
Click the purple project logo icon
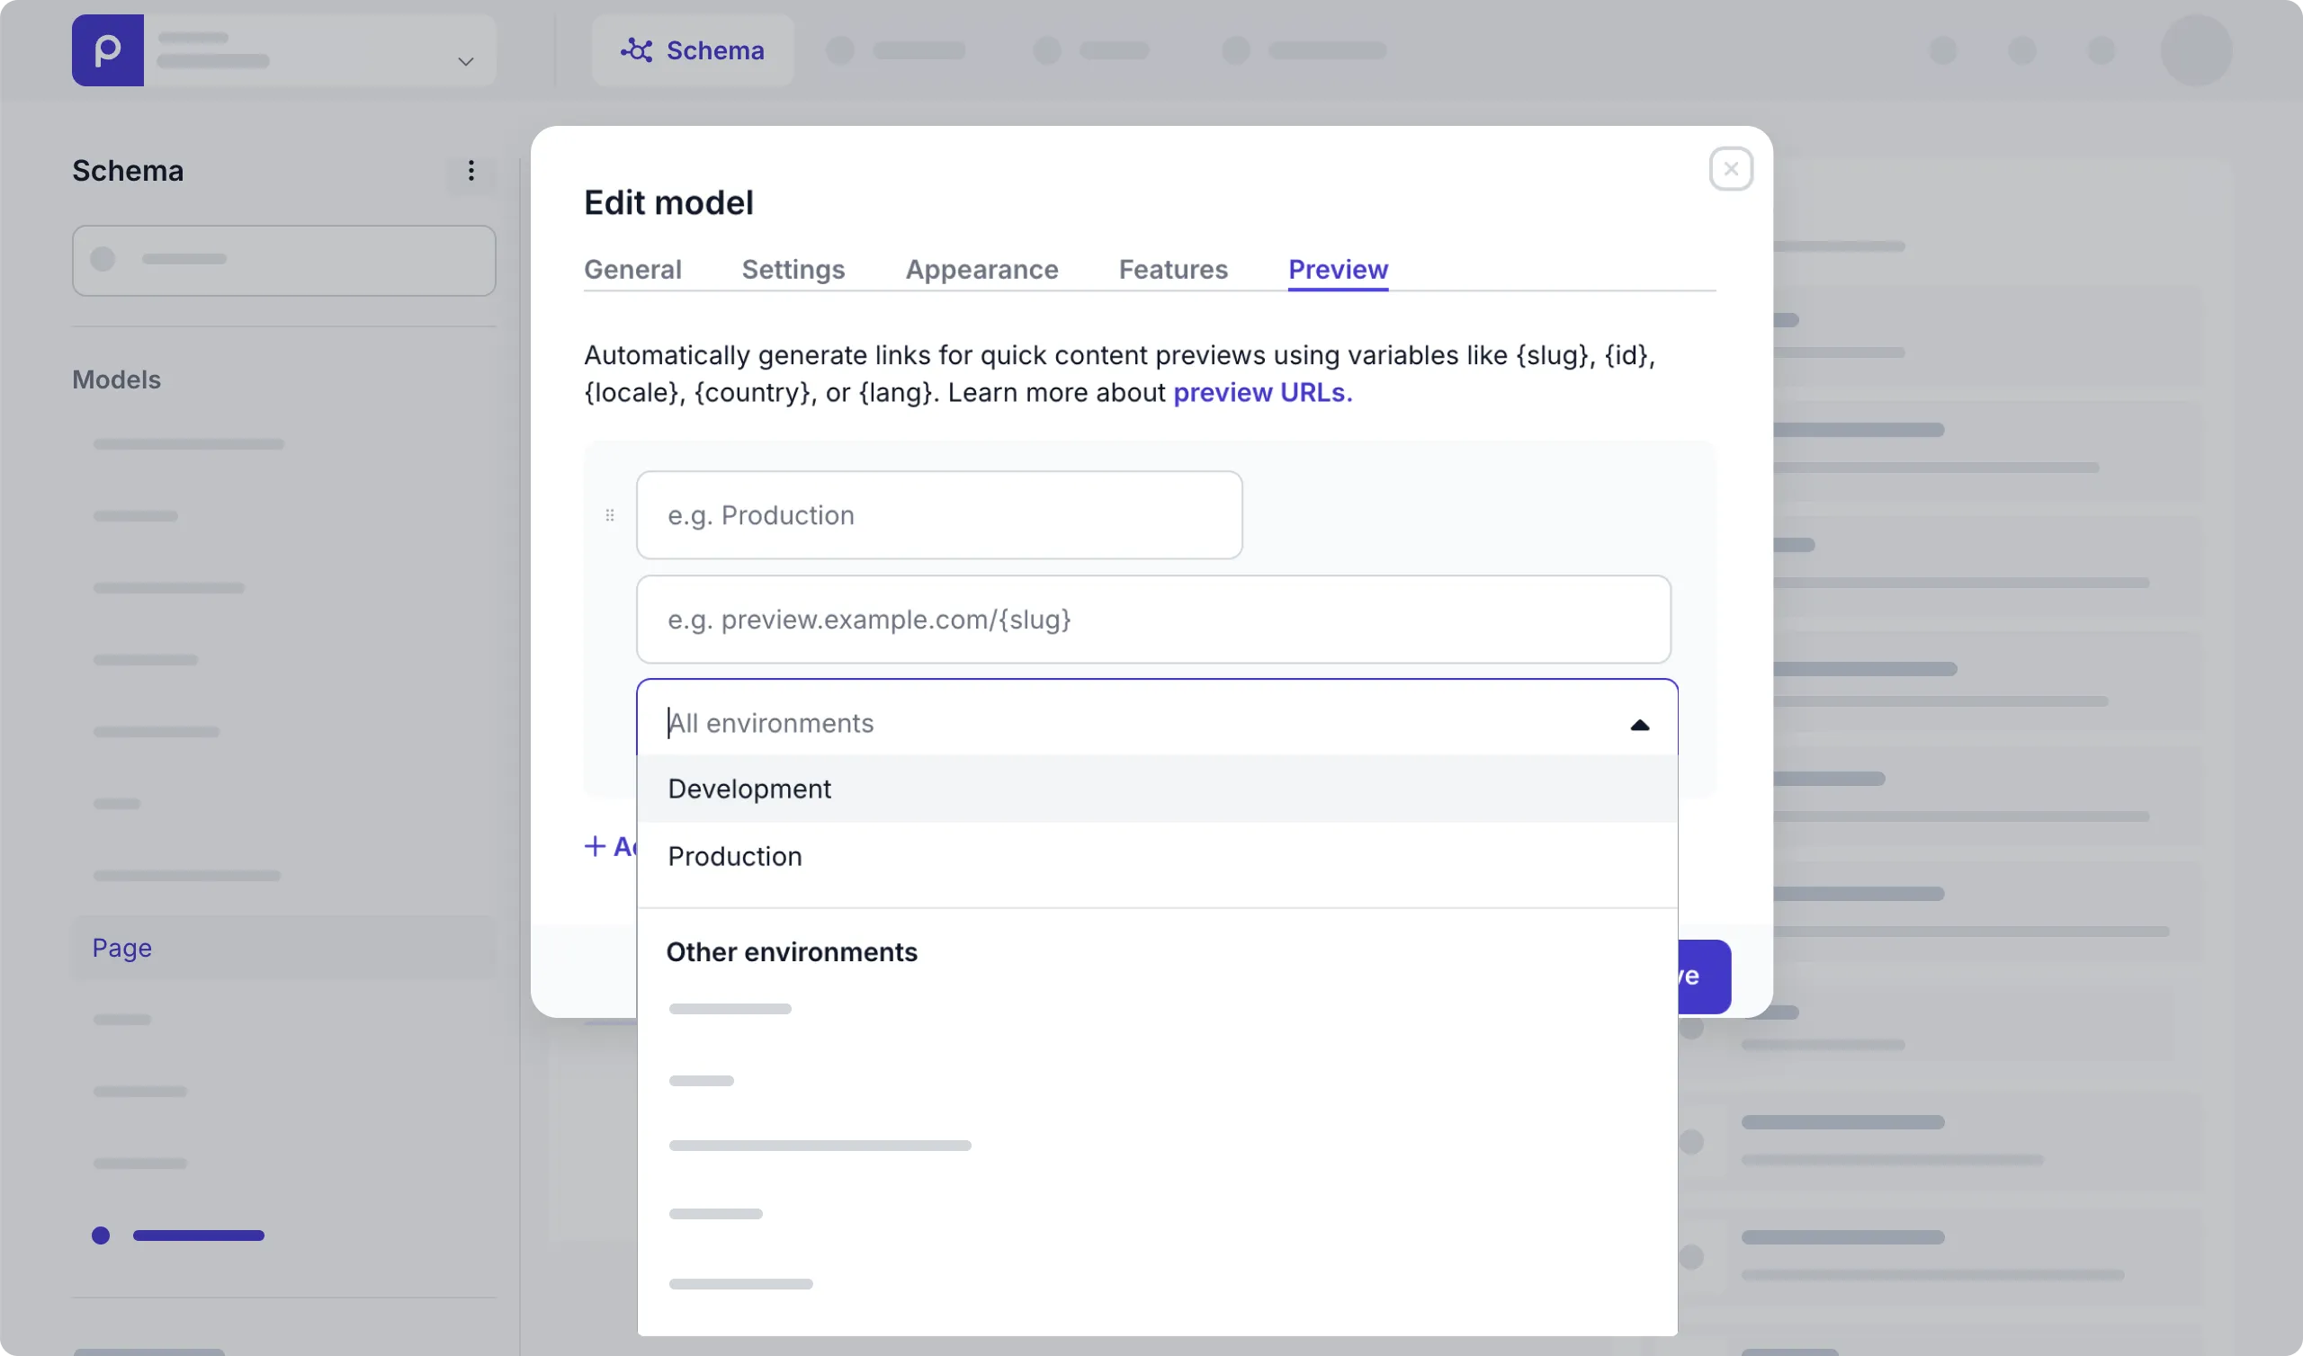(x=108, y=50)
